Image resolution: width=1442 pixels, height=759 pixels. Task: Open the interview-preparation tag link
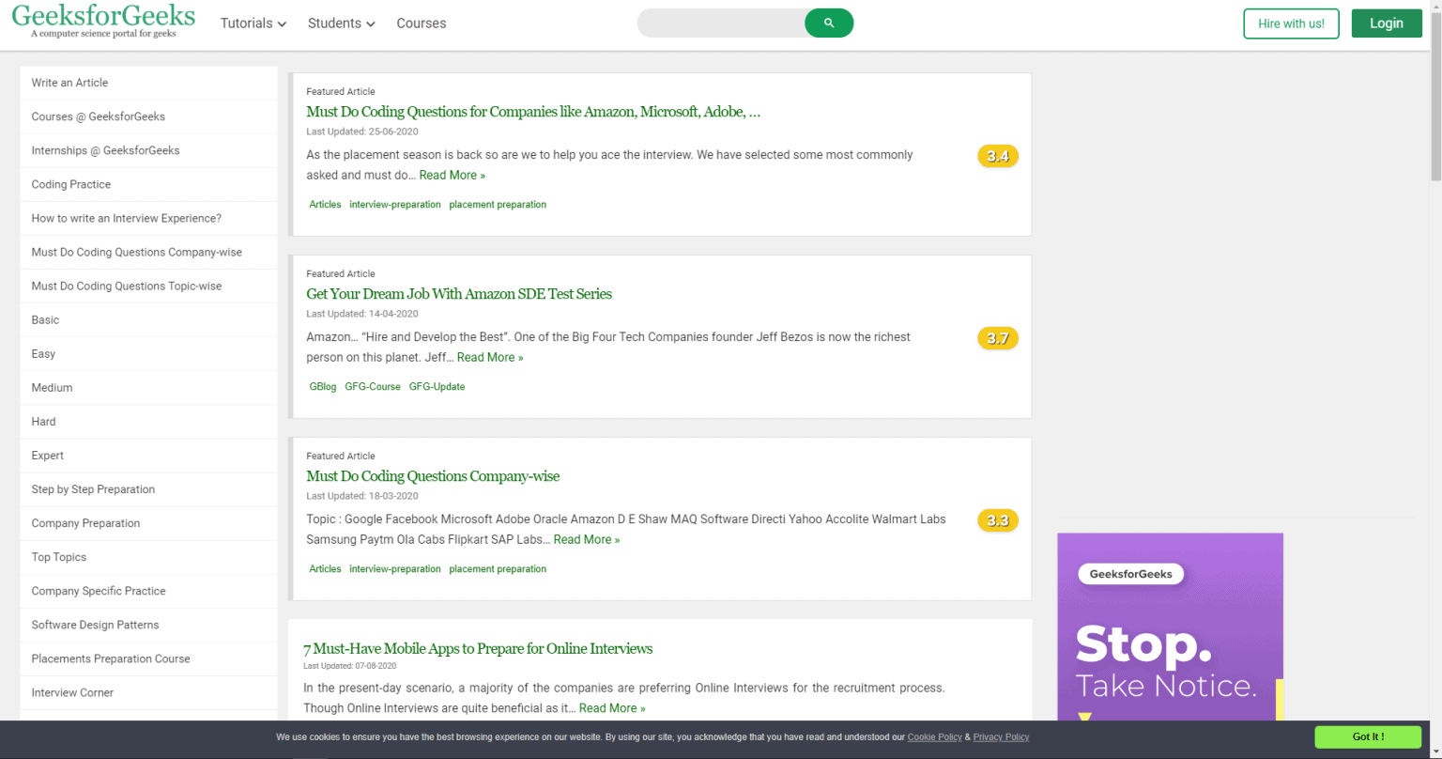pyautogui.click(x=394, y=204)
